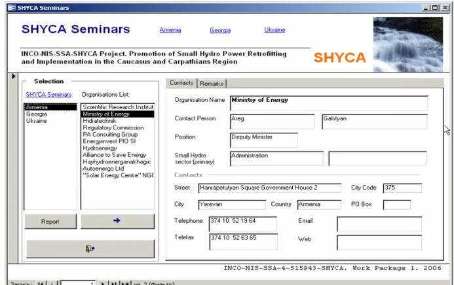Click the waterfall image in header
Screen dimensions: 454x285
pyautogui.click(x=407, y=44)
